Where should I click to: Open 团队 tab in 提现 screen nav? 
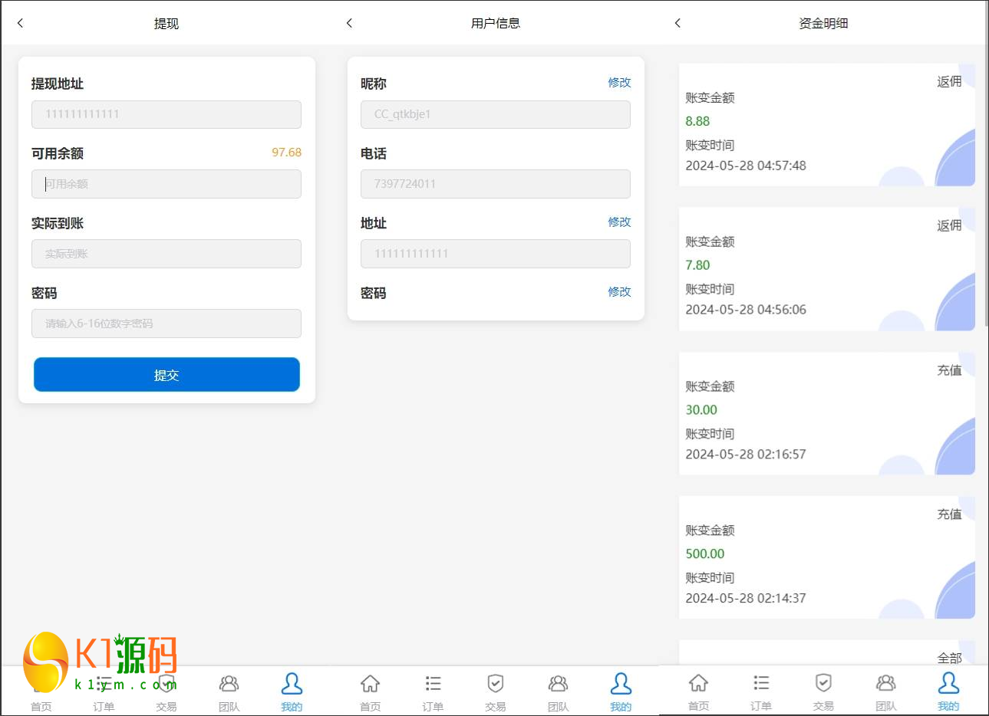[x=229, y=692]
